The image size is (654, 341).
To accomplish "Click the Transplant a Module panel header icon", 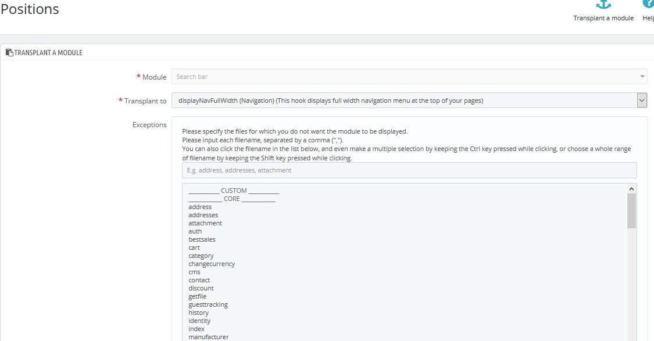I will (9, 52).
